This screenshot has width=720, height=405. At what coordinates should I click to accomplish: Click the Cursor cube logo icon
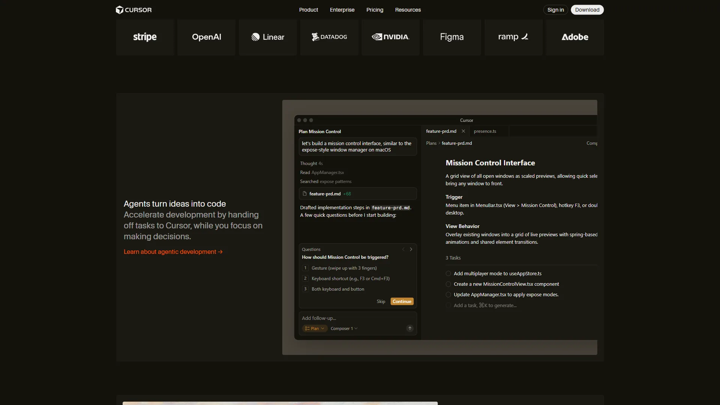pyautogui.click(x=119, y=10)
